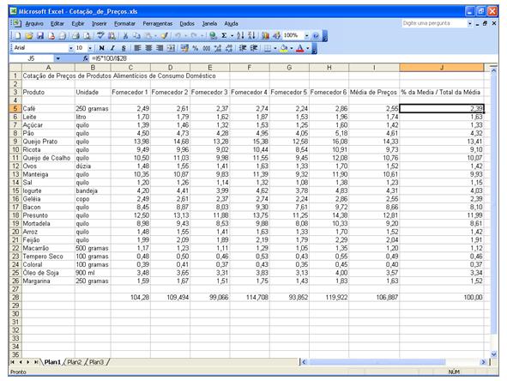Expand the Name Box dropdown

coord(57,58)
